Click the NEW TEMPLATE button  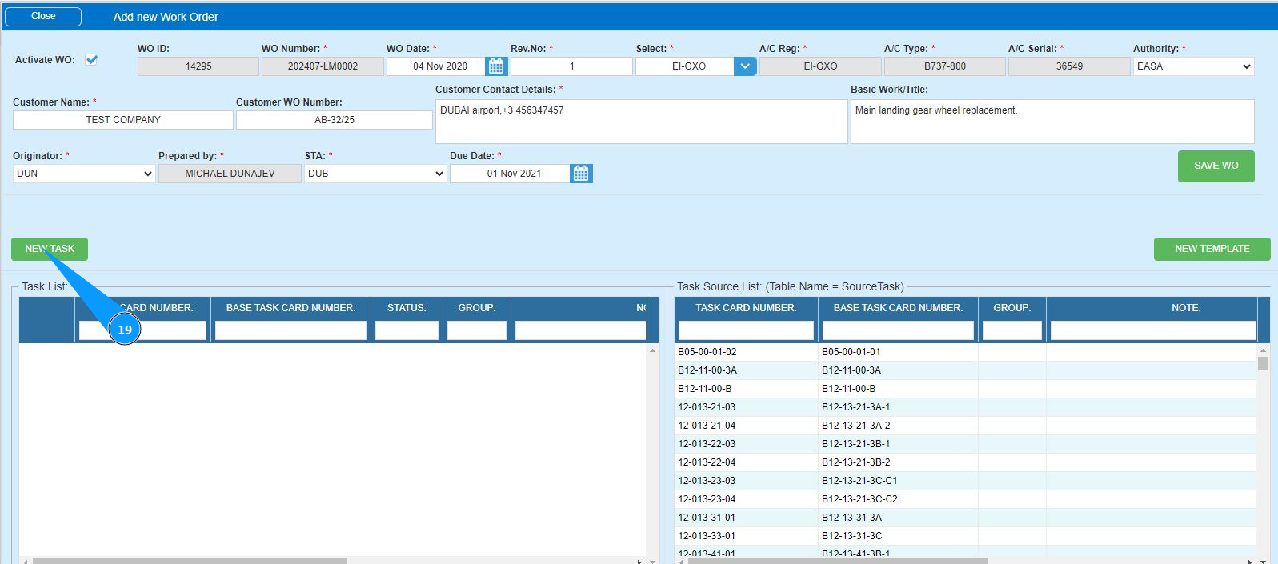click(x=1212, y=249)
